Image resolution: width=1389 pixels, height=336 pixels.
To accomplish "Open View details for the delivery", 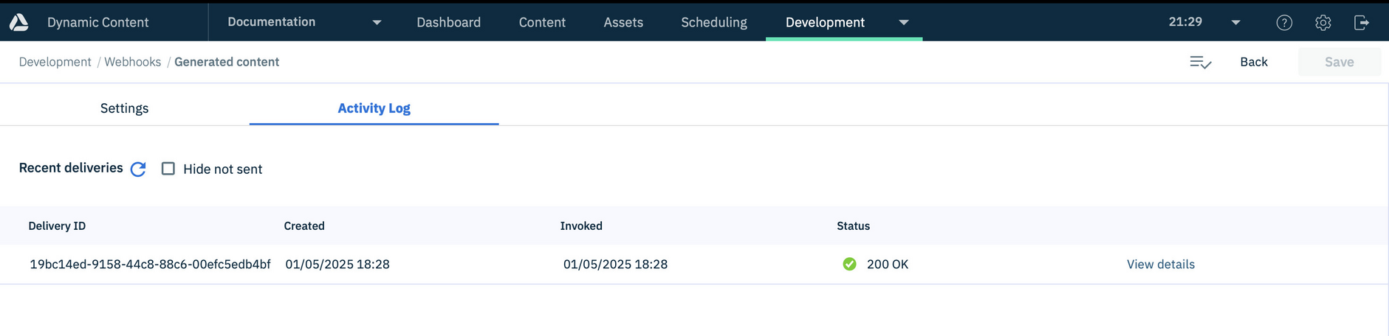I will (x=1160, y=264).
